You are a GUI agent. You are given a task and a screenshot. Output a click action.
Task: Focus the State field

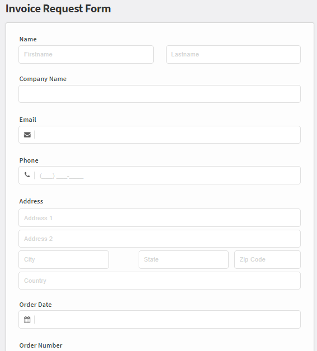tap(183, 260)
